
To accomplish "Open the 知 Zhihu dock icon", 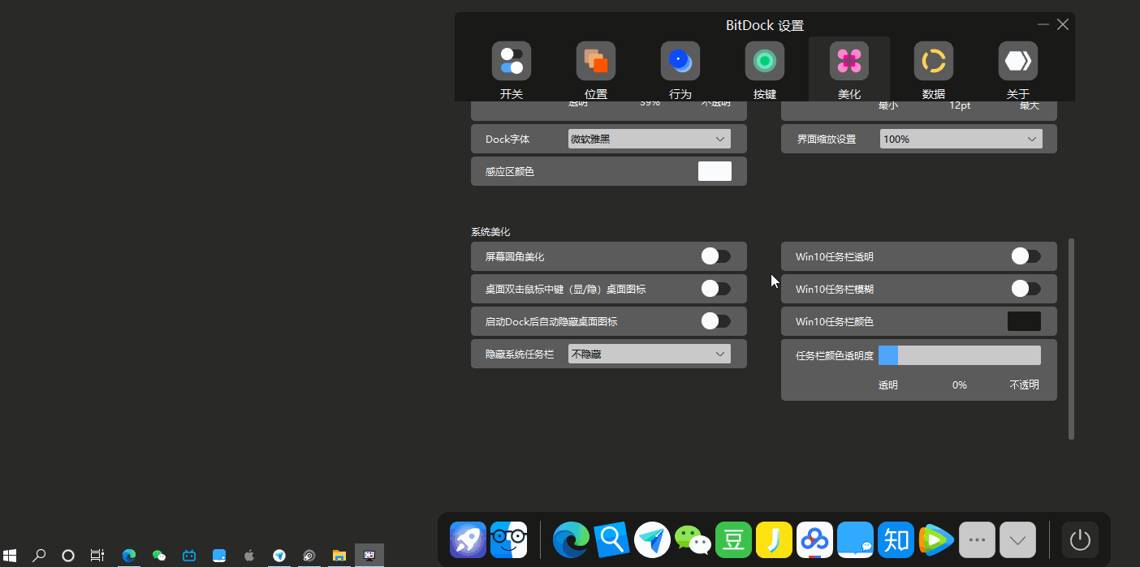I will [x=896, y=539].
